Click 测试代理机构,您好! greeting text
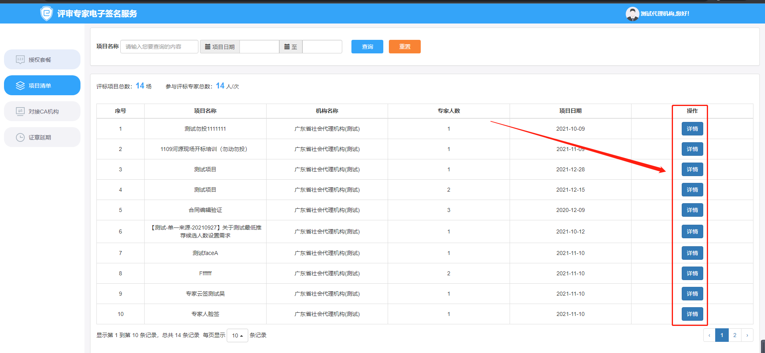The height and width of the screenshot is (353, 765). click(x=665, y=14)
